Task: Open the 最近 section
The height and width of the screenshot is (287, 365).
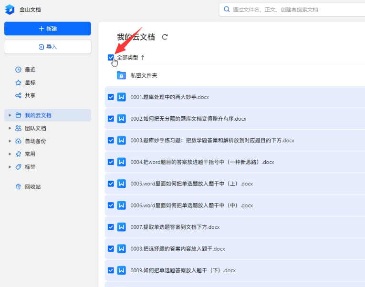Action: click(30, 70)
